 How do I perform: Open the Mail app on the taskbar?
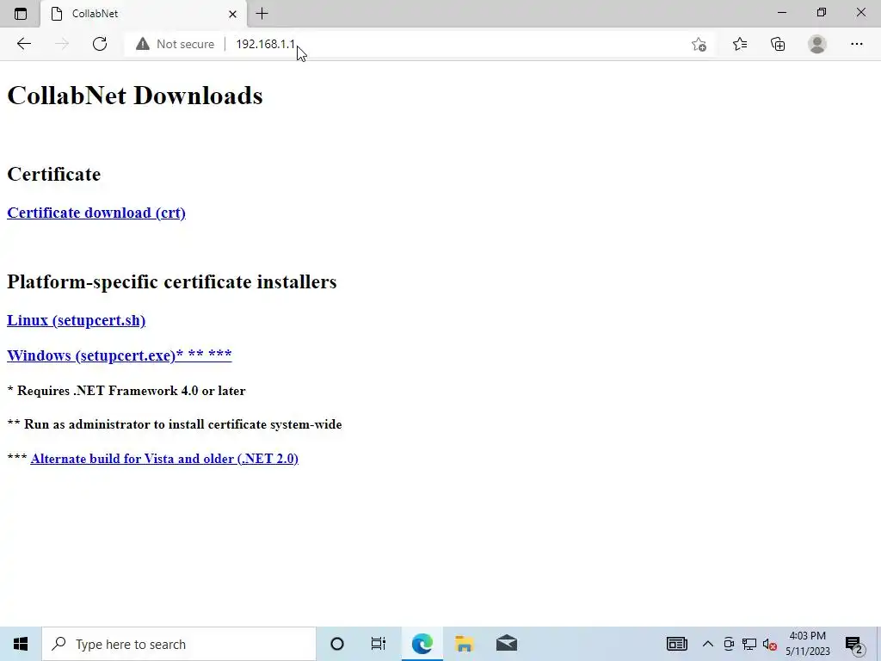(507, 644)
